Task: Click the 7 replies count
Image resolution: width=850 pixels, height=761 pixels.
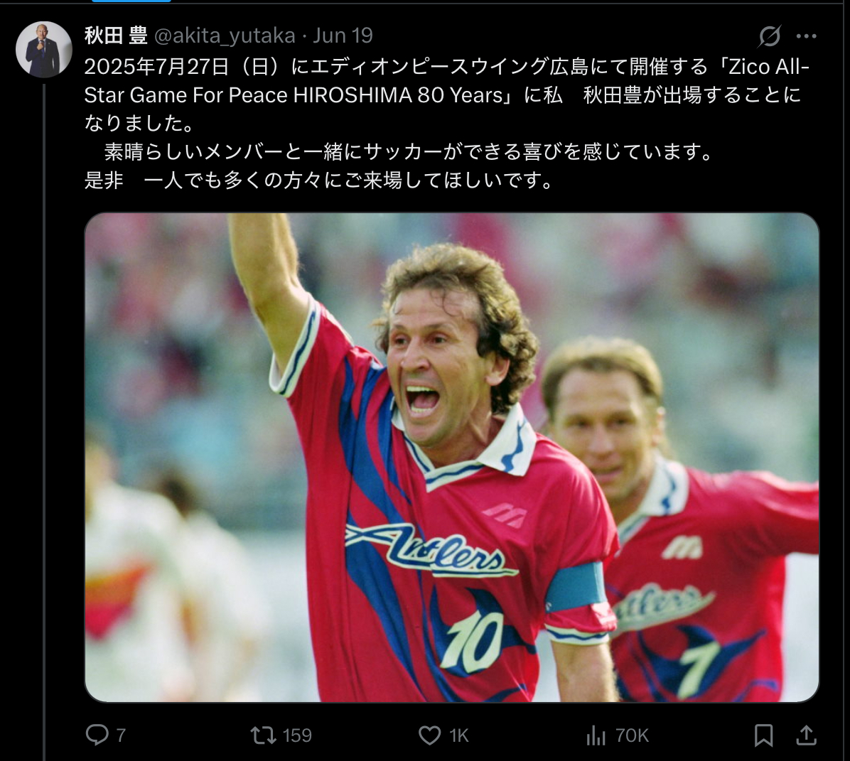Action: 121,735
